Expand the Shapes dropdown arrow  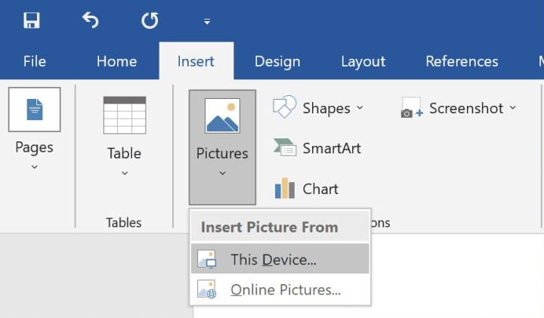pos(360,108)
